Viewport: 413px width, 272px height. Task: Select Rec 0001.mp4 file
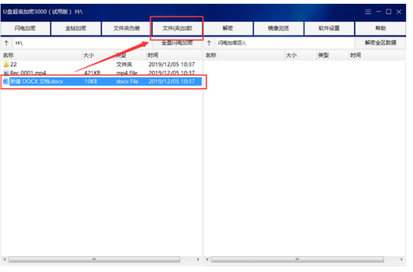tap(28, 73)
